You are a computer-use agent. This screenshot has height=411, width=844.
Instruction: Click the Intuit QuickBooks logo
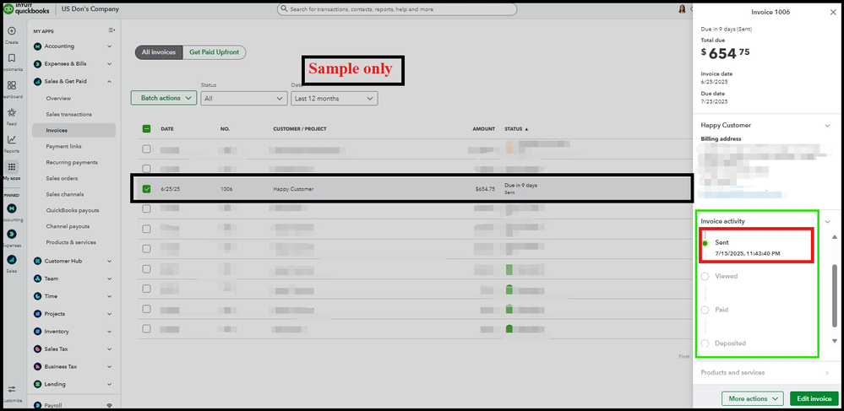[x=27, y=8]
